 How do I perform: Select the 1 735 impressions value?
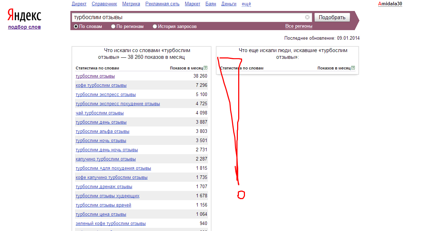202,178
